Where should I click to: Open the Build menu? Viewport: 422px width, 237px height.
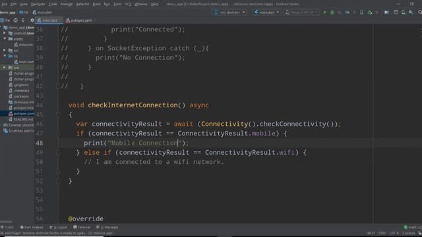[x=97, y=4]
